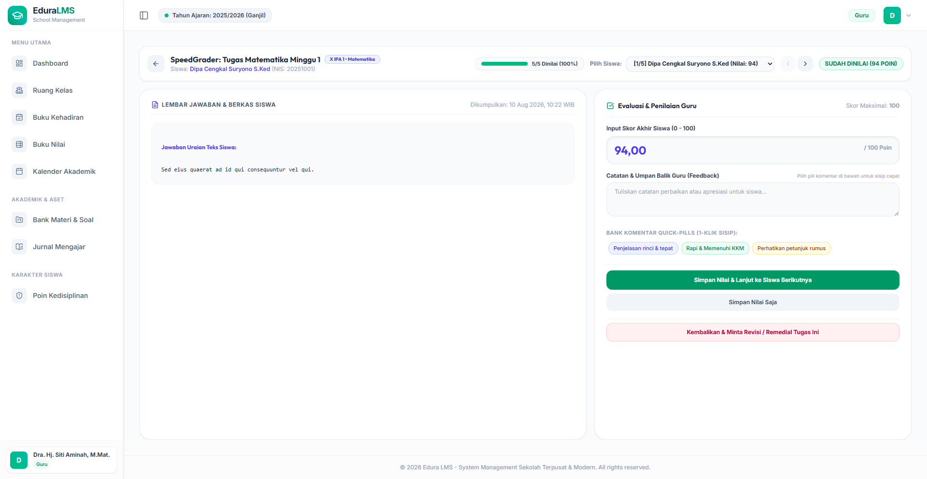Click the Poin Kedisiplinan shield icon
The image size is (927, 479).
[x=19, y=296]
